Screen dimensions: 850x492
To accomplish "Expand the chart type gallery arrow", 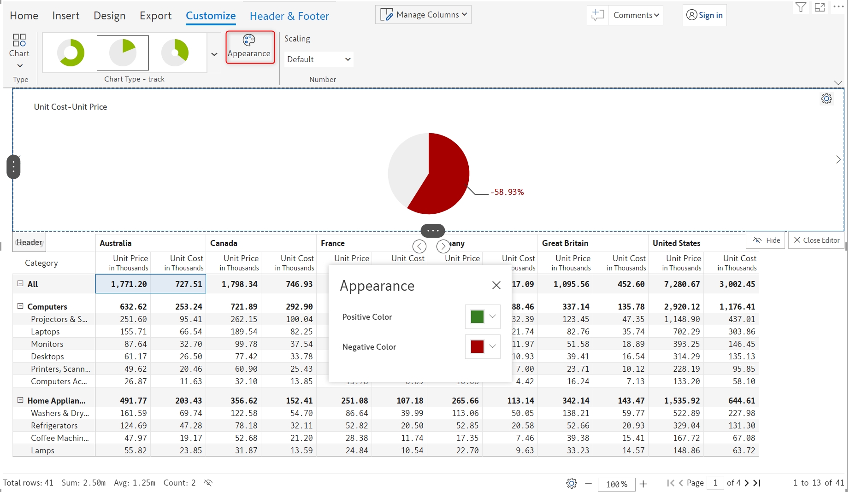I will click(x=214, y=54).
